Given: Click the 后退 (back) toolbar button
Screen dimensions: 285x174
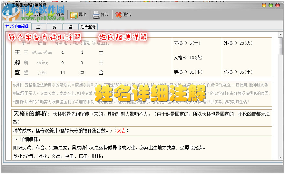Looking at the screenshot, I should [34, 14].
